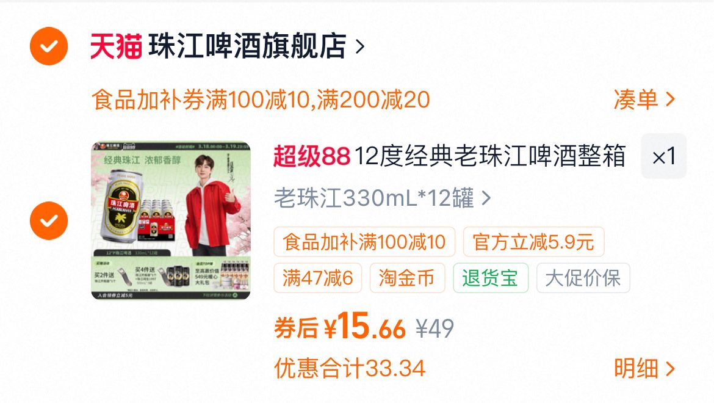Viewport: 714px width, 403px height.
Task: Tap the 淘金币 coin tag
Action: coord(407,278)
